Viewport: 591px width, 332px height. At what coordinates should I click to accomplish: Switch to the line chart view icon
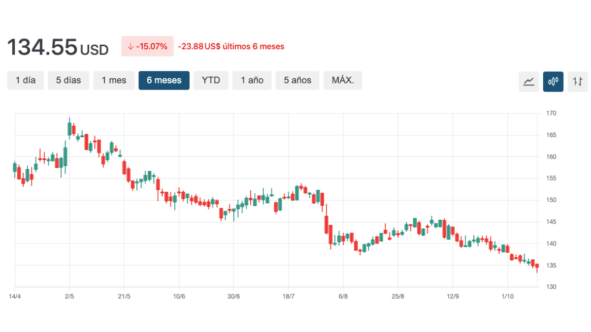tap(528, 81)
